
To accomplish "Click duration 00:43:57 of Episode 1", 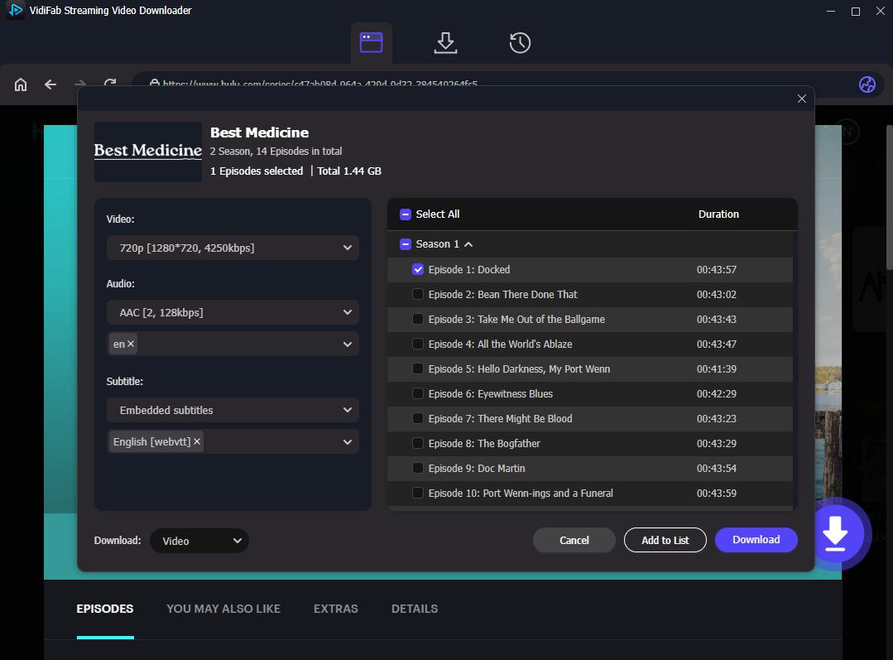I will click(x=717, y=270).
